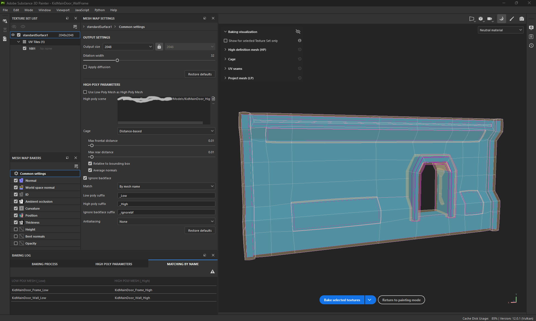Screen dimensions: 536x321
Task: Open the video camera settings icon
Action: tap(490, 19)
